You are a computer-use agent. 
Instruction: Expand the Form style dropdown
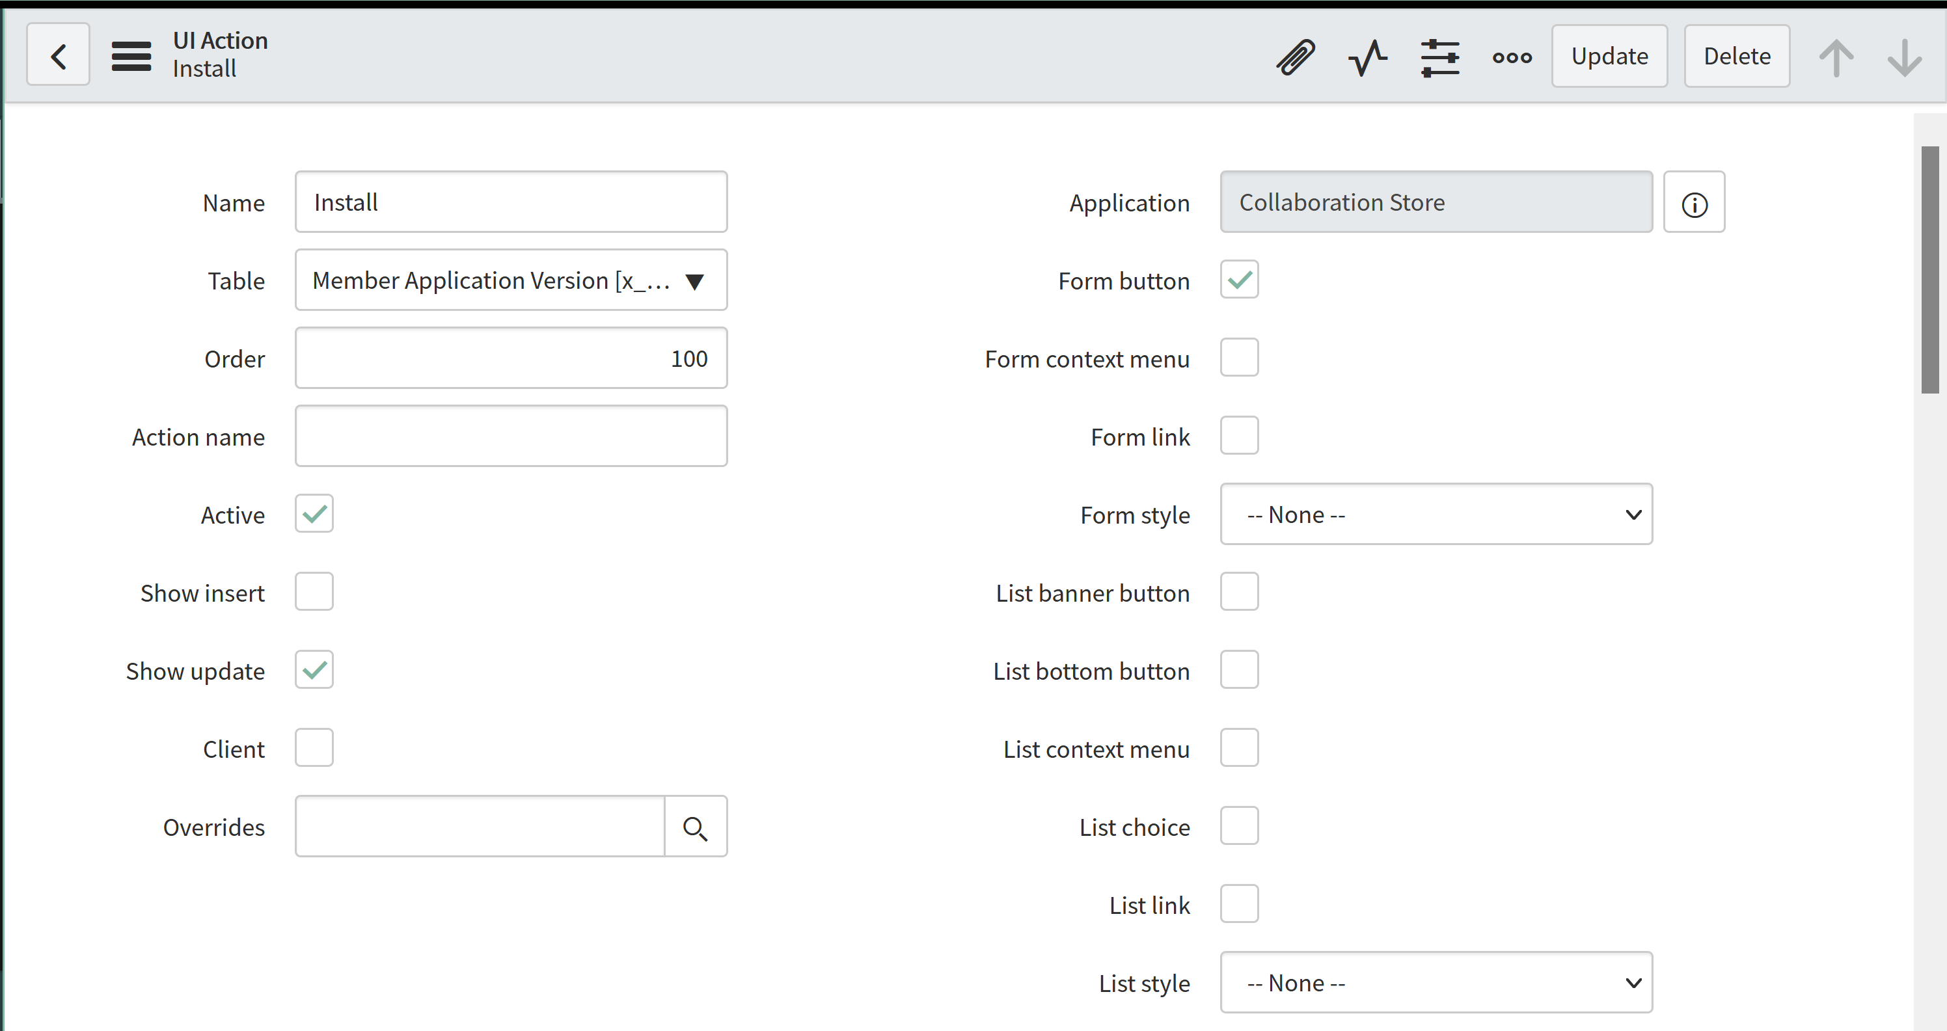click(1436, 515)
